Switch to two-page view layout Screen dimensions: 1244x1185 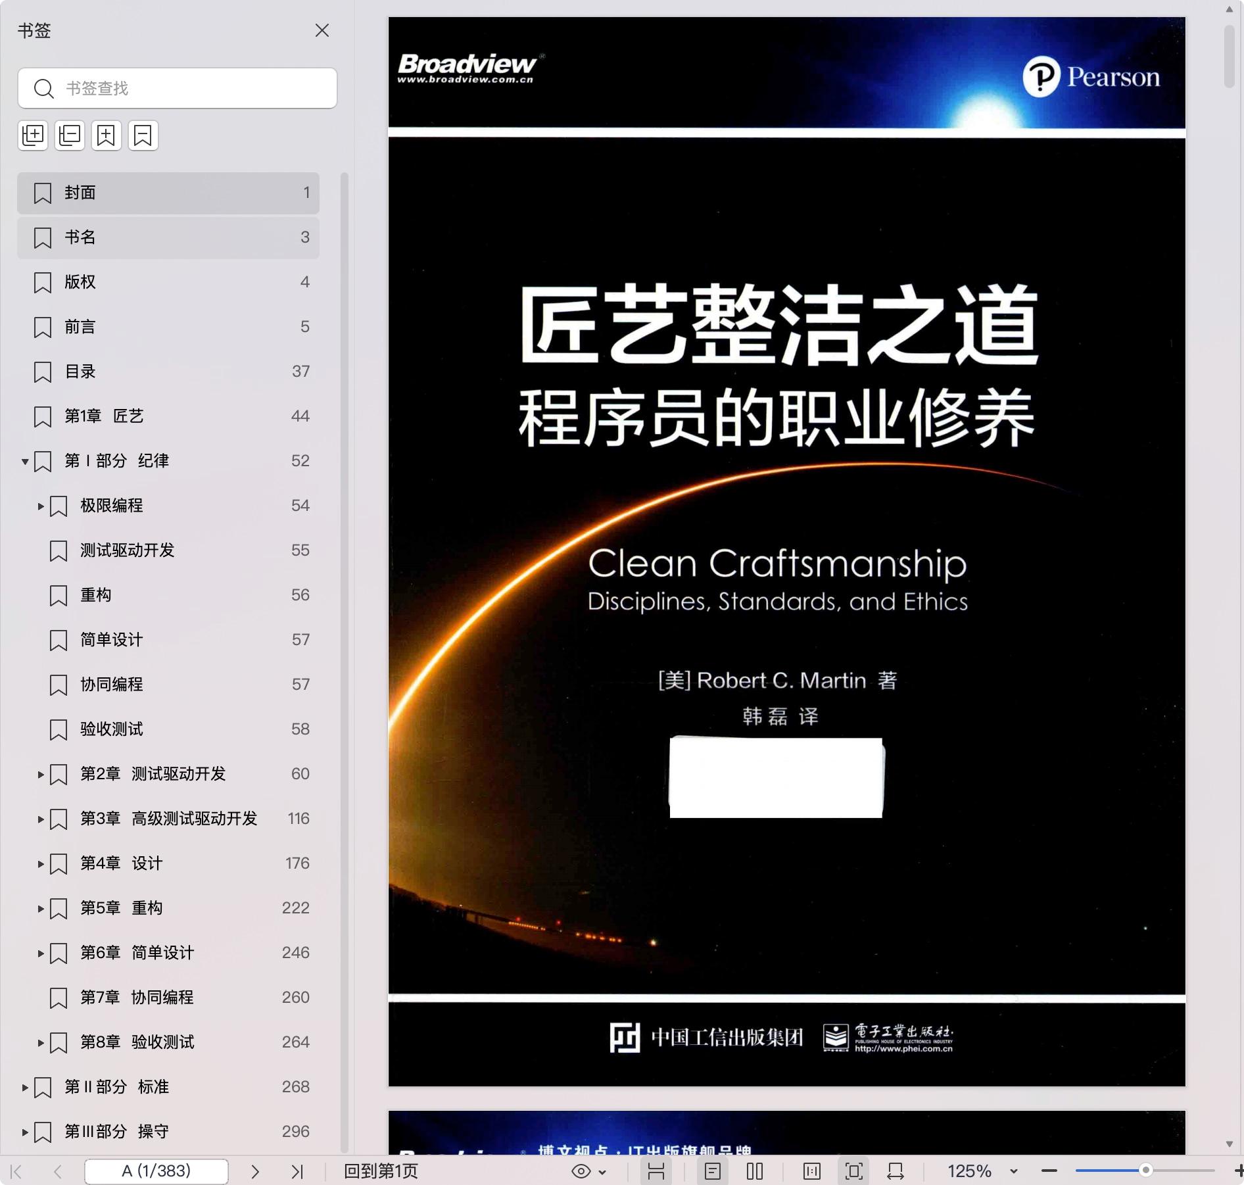755,1171
